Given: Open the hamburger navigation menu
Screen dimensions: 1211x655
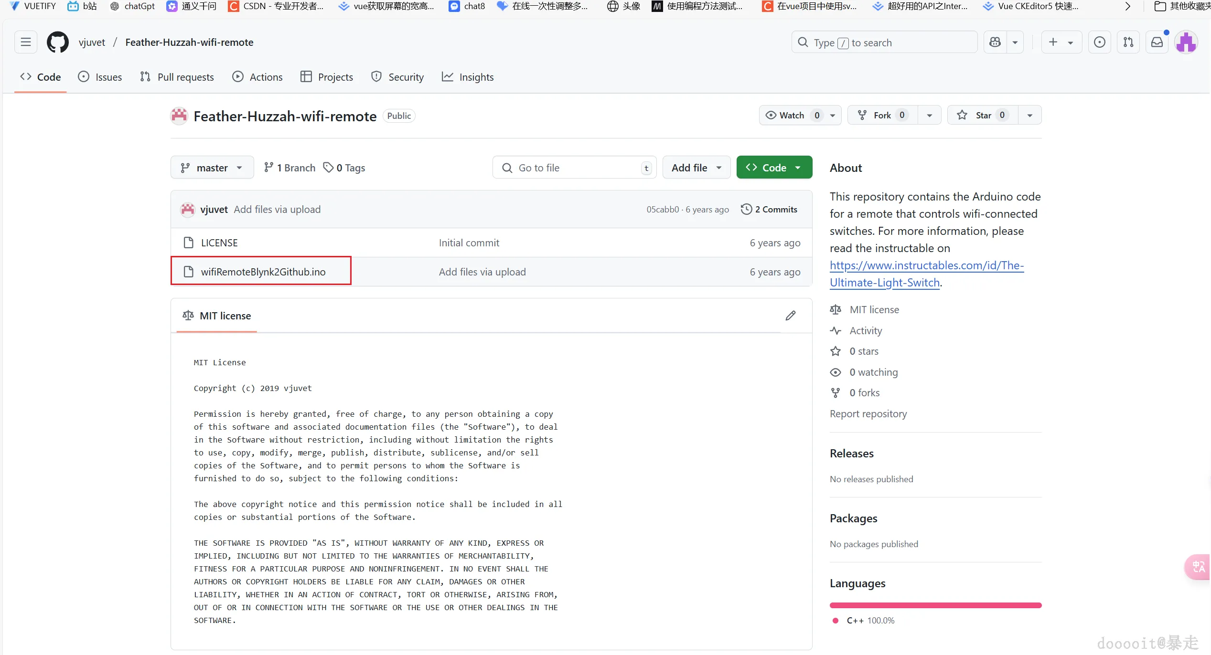Looking at the screenshot, I should coord(26,42).
